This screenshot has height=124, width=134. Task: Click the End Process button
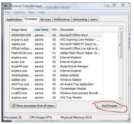pyautogui.click(x=110, y=106)
